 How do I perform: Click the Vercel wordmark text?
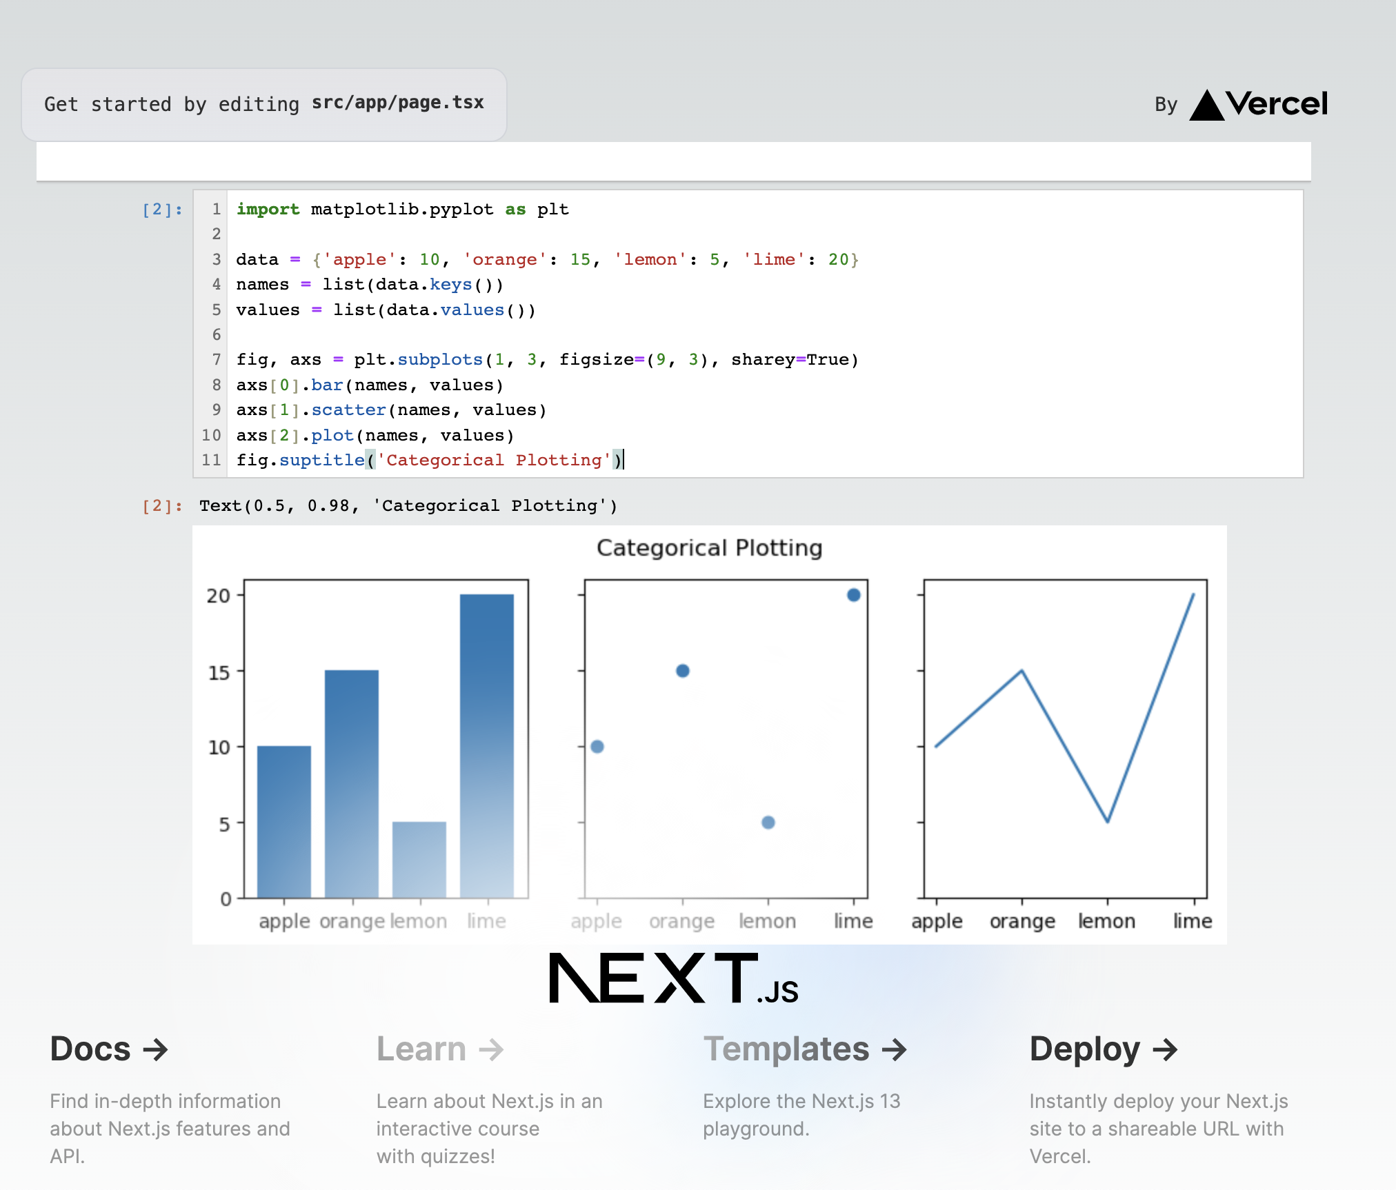point(1277,104)
